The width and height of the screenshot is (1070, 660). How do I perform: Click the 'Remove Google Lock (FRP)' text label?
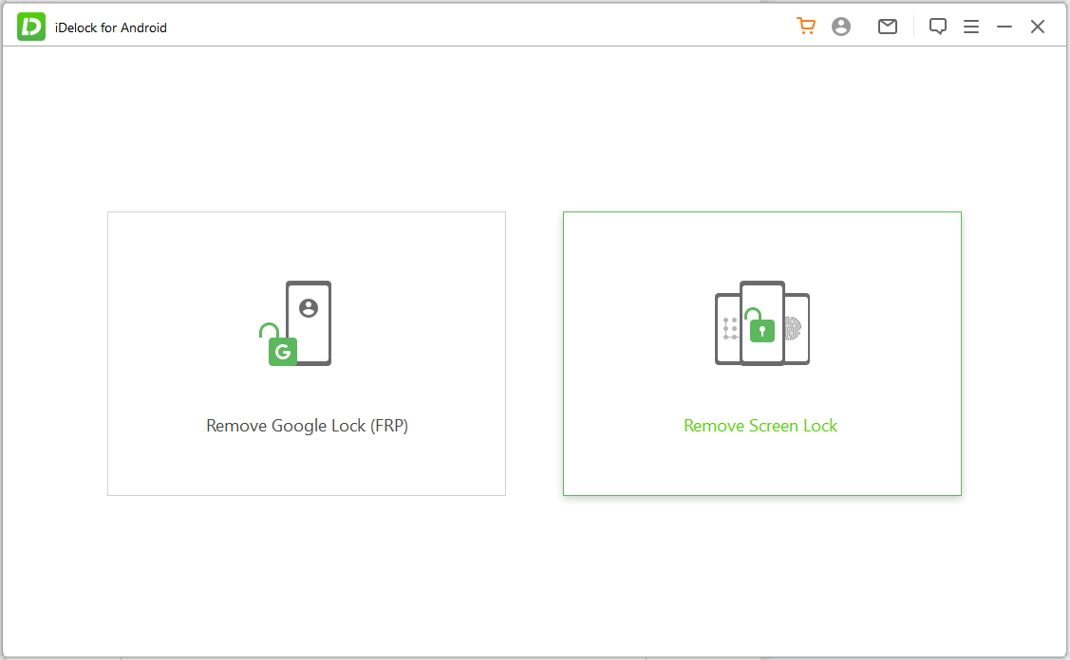(x=307, y=426)
